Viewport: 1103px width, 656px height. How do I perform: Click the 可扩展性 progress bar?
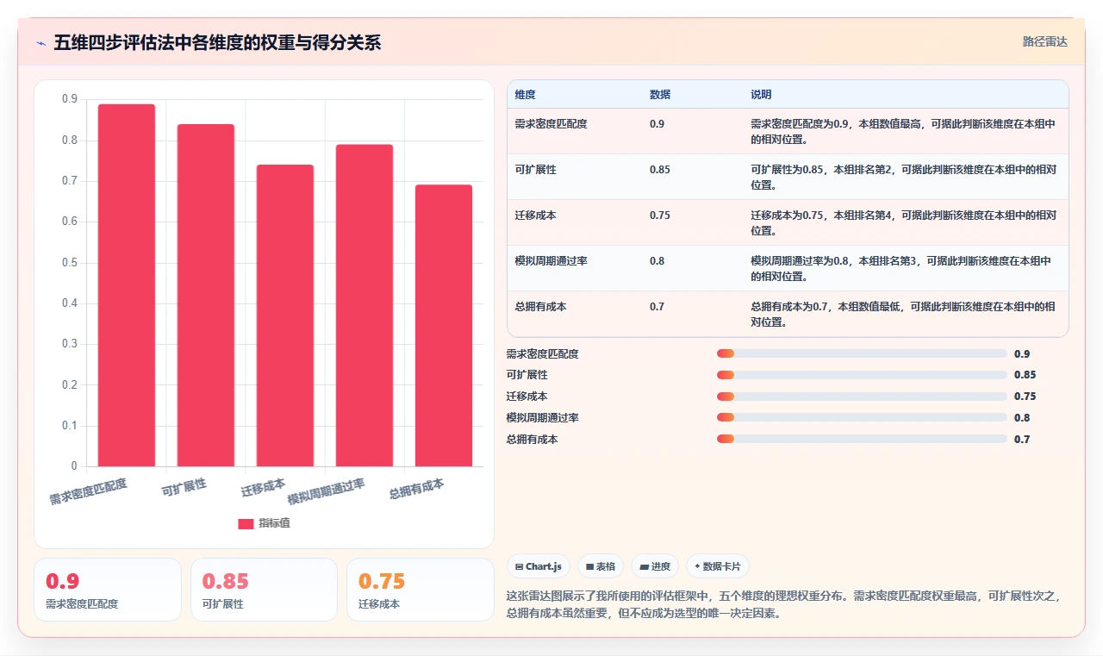pyautogui.click(x=862, y=375)
